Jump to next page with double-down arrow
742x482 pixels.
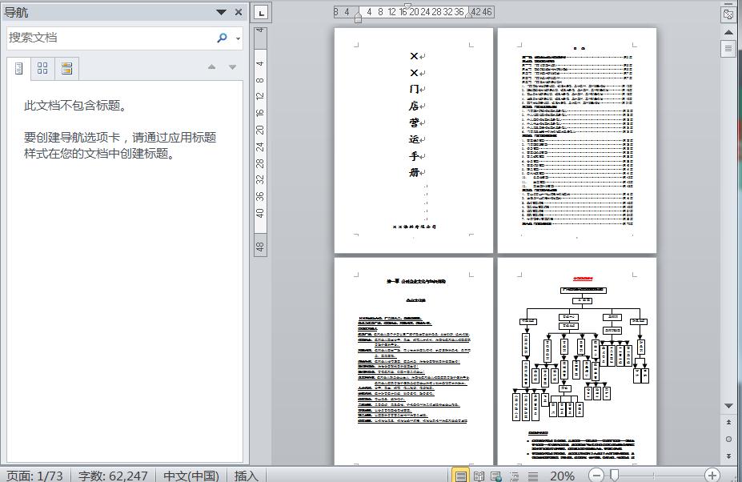click(728, 456)
